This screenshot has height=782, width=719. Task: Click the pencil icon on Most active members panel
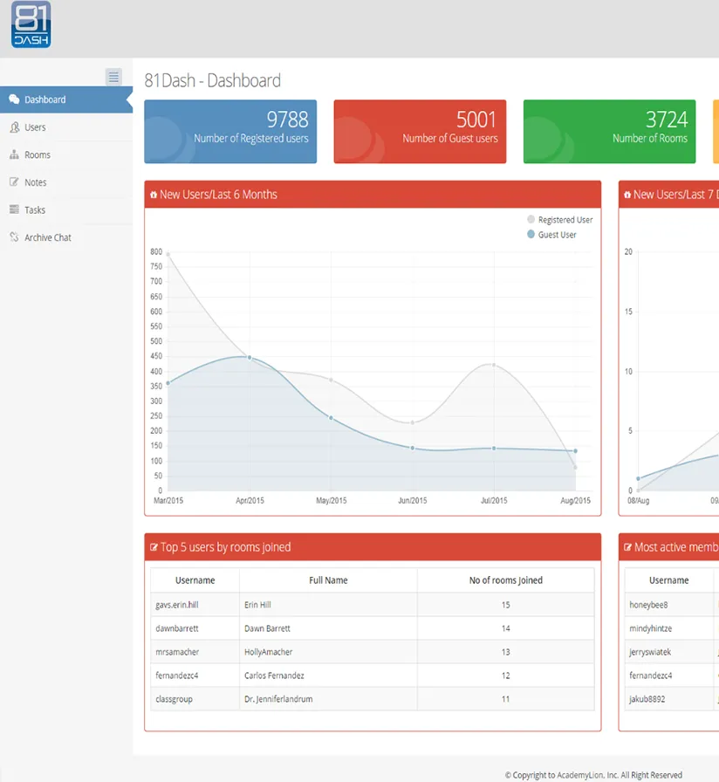(x=629, y=546)
